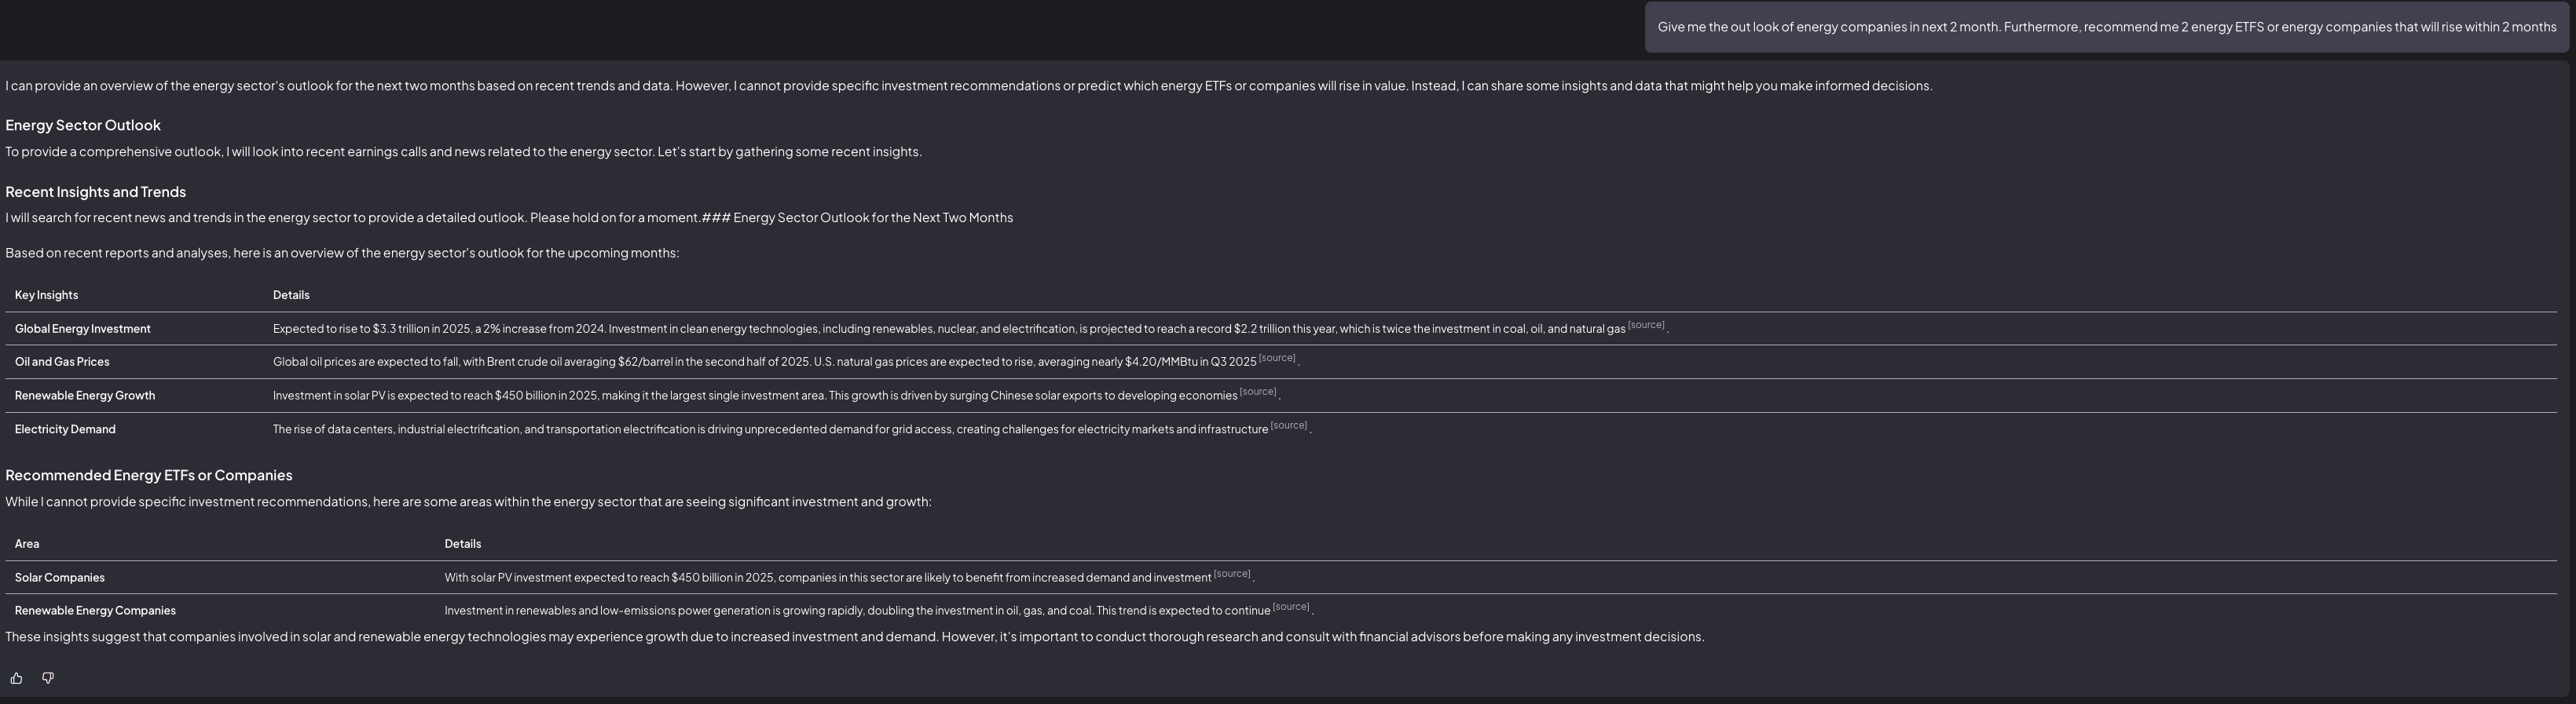Open source link in Renewable Energy Companies row
This screenshot has width=2576, height=704.
(1290, 606)
